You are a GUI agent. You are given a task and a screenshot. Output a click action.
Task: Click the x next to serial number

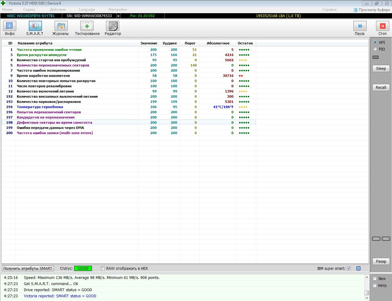pos(118,16)
